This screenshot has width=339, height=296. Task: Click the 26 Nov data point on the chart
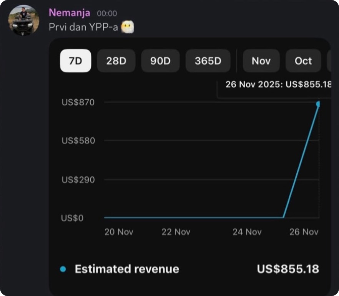point(318,104)
